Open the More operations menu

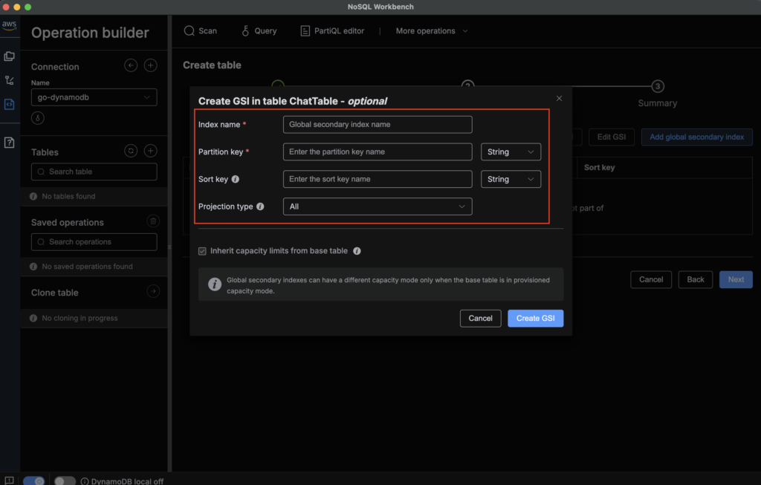(432, 31)
